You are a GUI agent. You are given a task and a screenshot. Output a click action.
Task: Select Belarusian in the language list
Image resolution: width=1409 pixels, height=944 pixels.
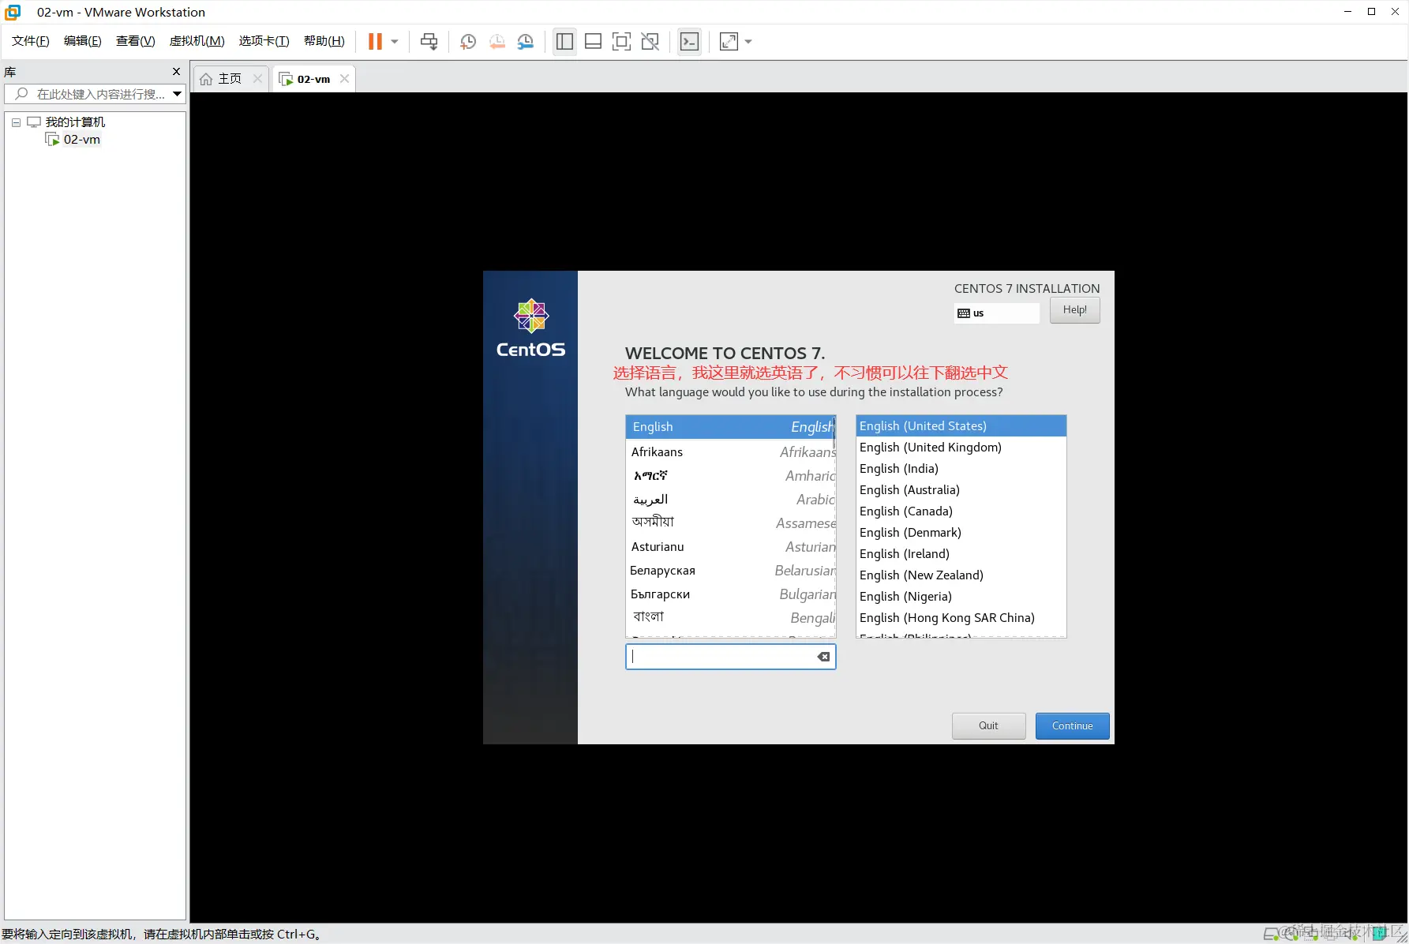[x=730, y=571]
